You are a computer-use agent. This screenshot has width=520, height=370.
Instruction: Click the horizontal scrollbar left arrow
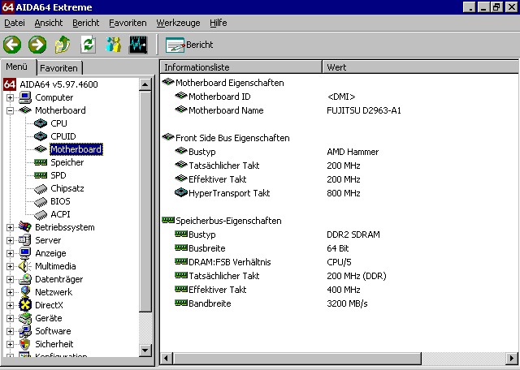pos(167,358)
